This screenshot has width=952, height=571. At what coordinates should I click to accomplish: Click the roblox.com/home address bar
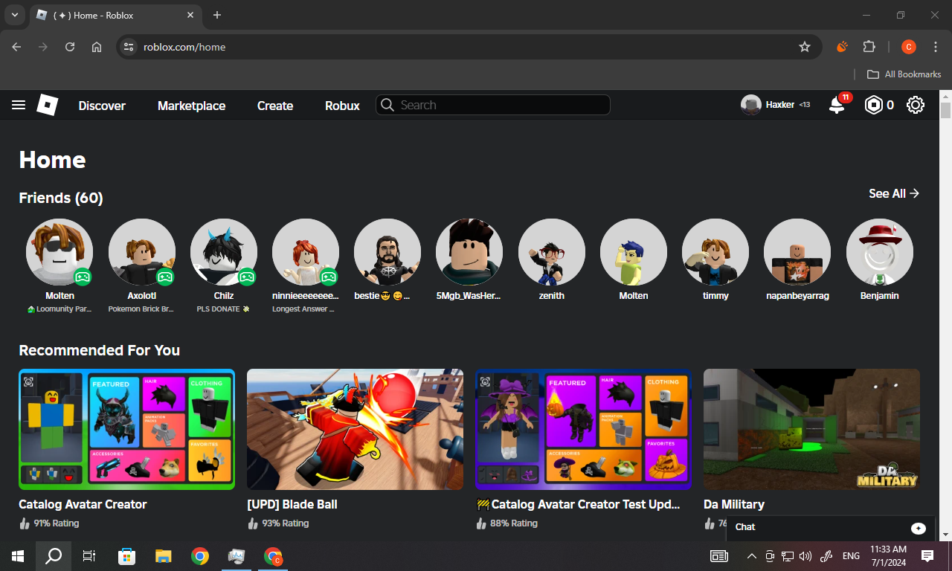pos(469,47)
